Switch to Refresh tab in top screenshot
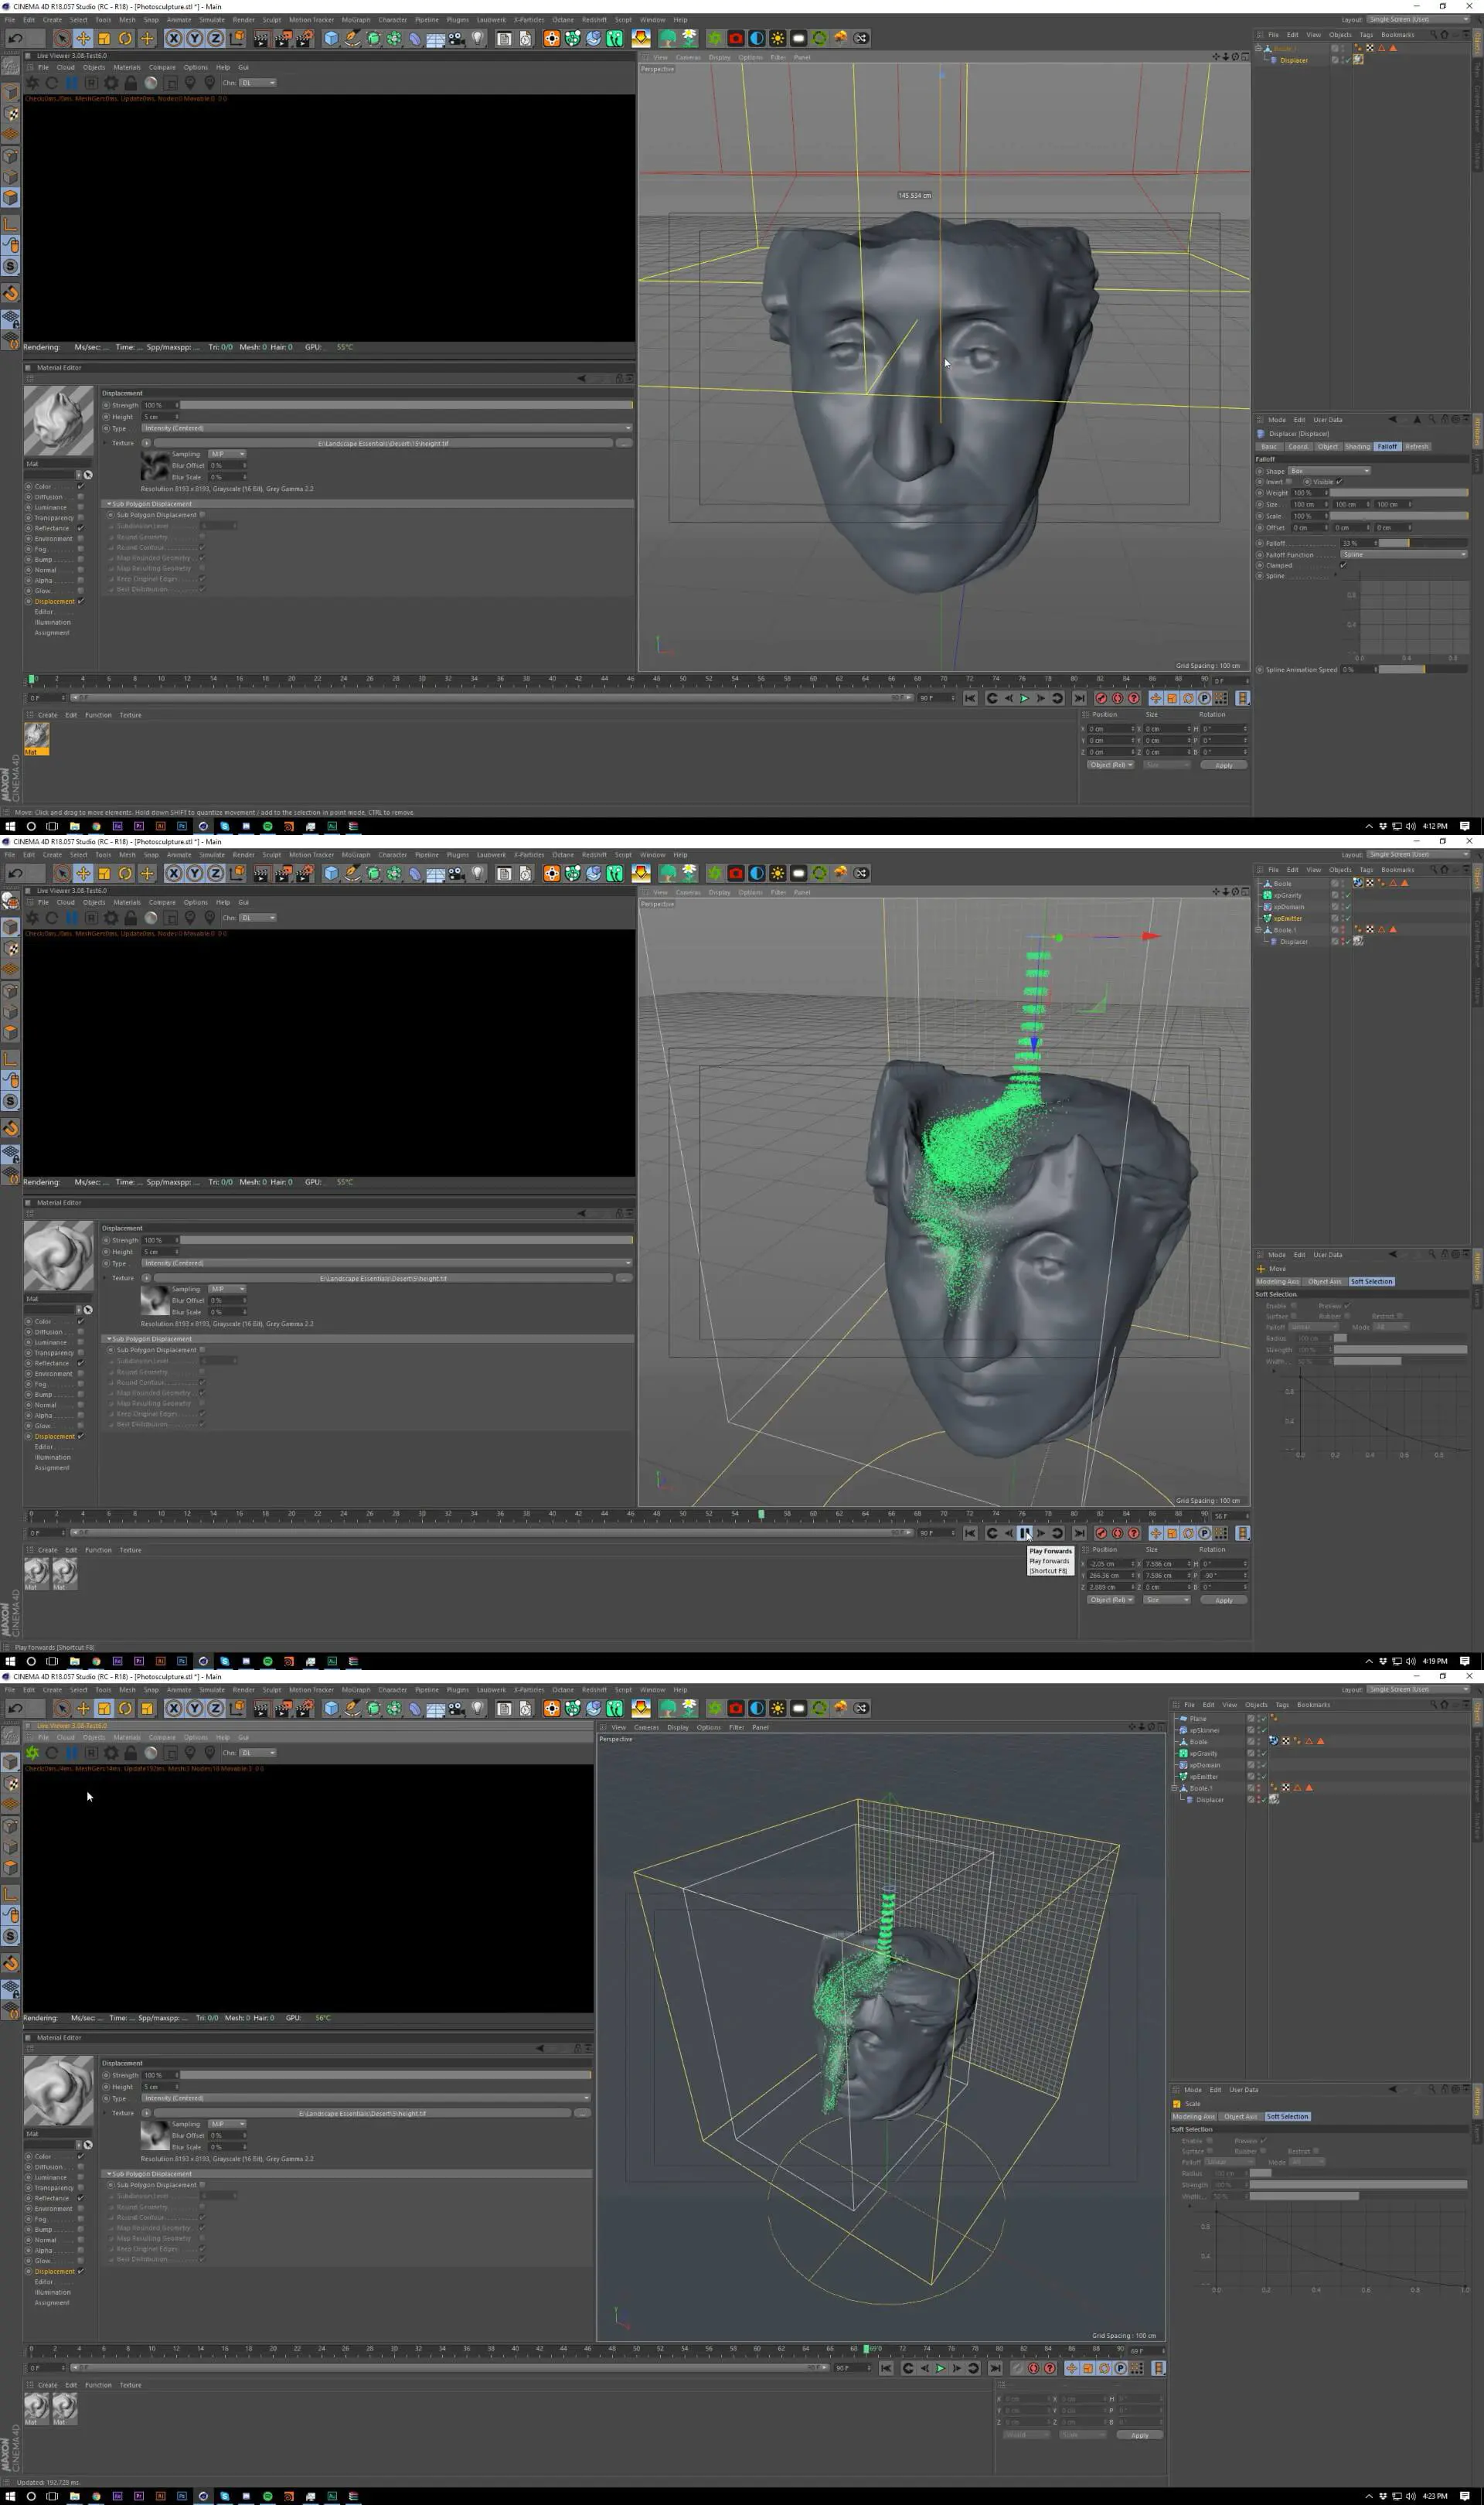Screen dimensions: 1484x2505 pyautogui.click(x=1416, y=447)
